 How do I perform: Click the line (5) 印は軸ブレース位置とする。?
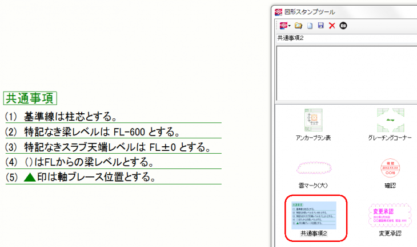click(81, 178)
